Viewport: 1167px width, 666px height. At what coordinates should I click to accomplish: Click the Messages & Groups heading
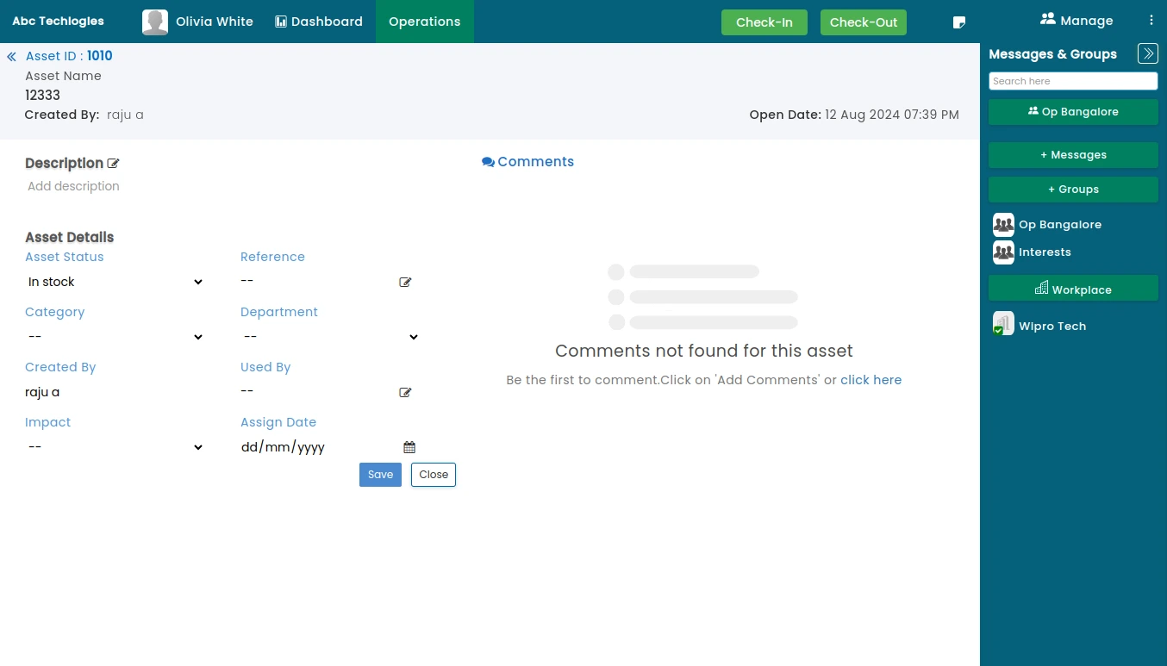click(1052, 54)
